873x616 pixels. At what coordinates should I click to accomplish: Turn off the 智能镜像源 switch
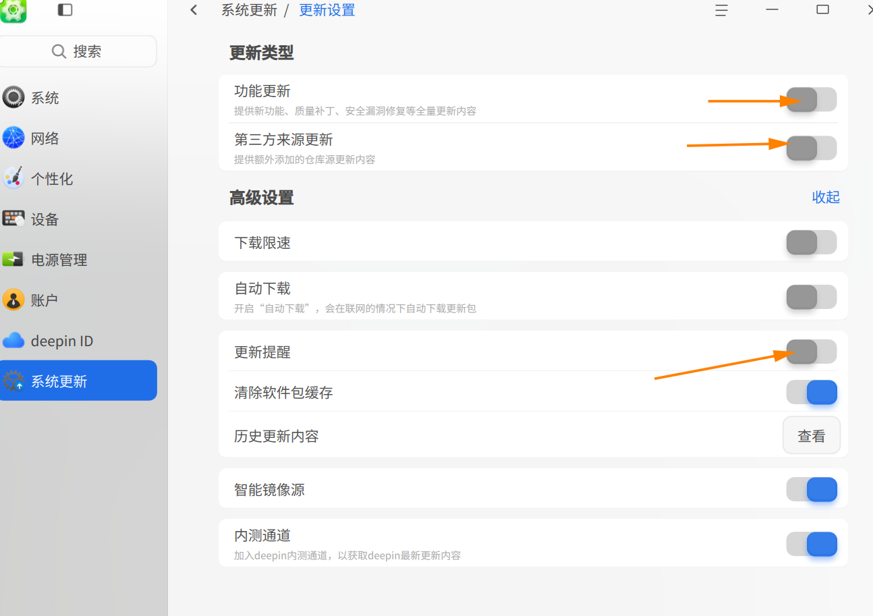[x=811, y=489]
